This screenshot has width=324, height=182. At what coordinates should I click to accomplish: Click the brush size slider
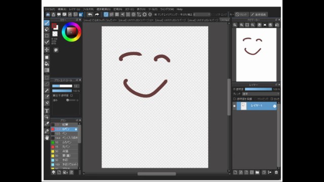pyautogui.click(x=62, y=86)
